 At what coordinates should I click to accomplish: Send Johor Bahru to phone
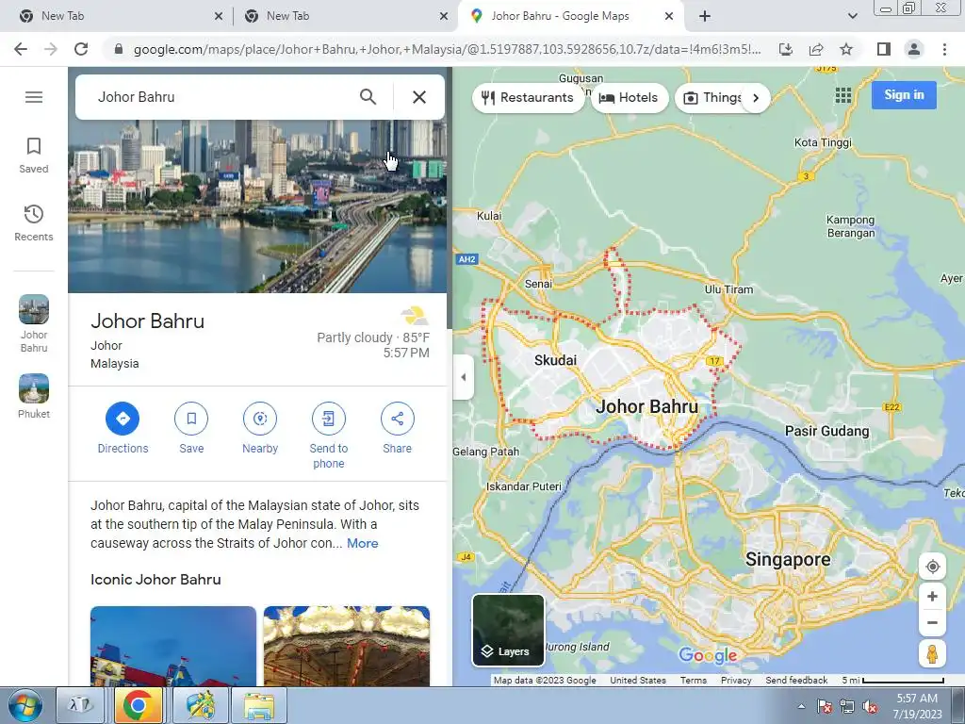point(329,436)
